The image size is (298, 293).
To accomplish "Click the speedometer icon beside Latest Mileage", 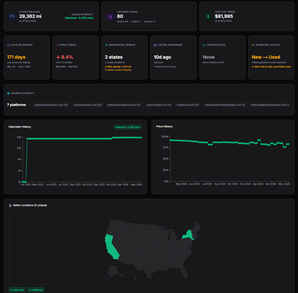I will pos(12,17).
